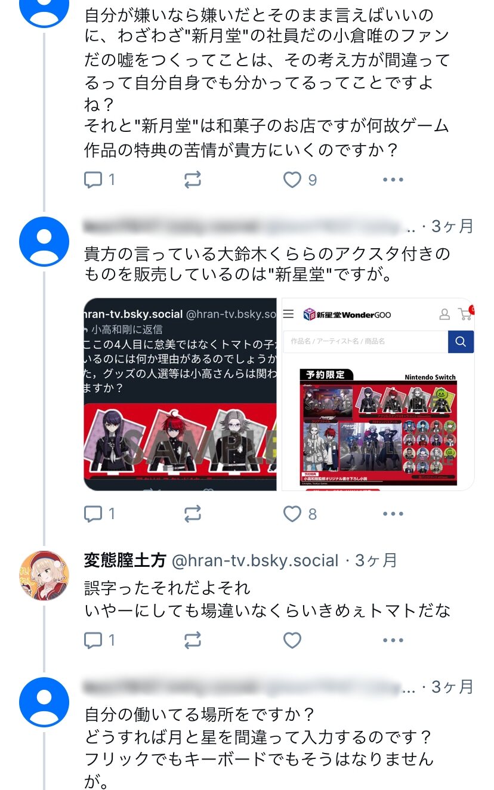Repost the first post about 新月堂

coord(193,180)
